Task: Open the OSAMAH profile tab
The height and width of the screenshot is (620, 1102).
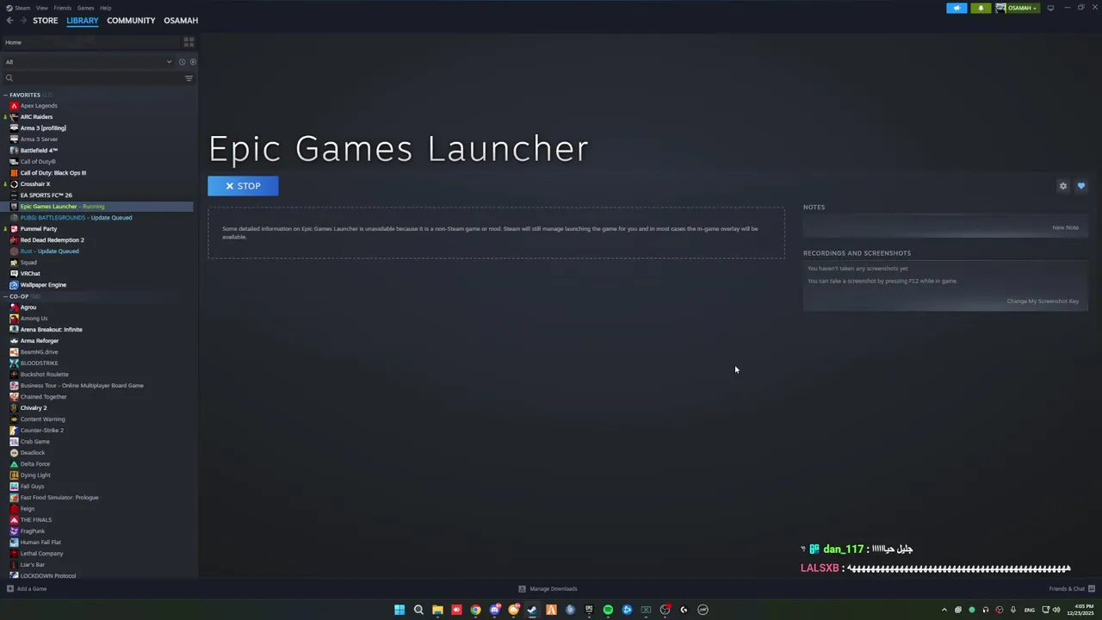Action: (x=181, y=21)
